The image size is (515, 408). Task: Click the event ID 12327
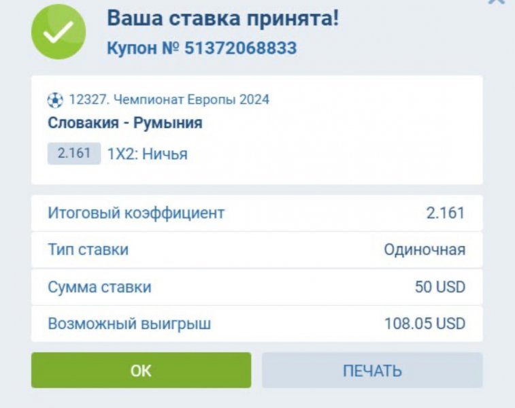click(x=88, y=100)
